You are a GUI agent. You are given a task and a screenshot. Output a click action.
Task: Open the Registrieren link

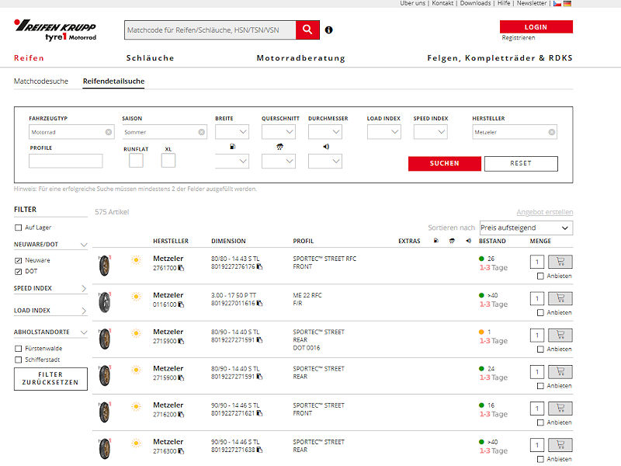(518, 37)
